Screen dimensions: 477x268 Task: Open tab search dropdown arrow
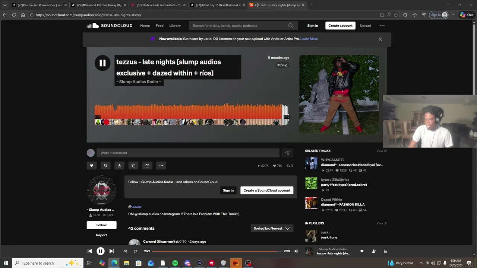pyautogui.click(x=5, y=5)
